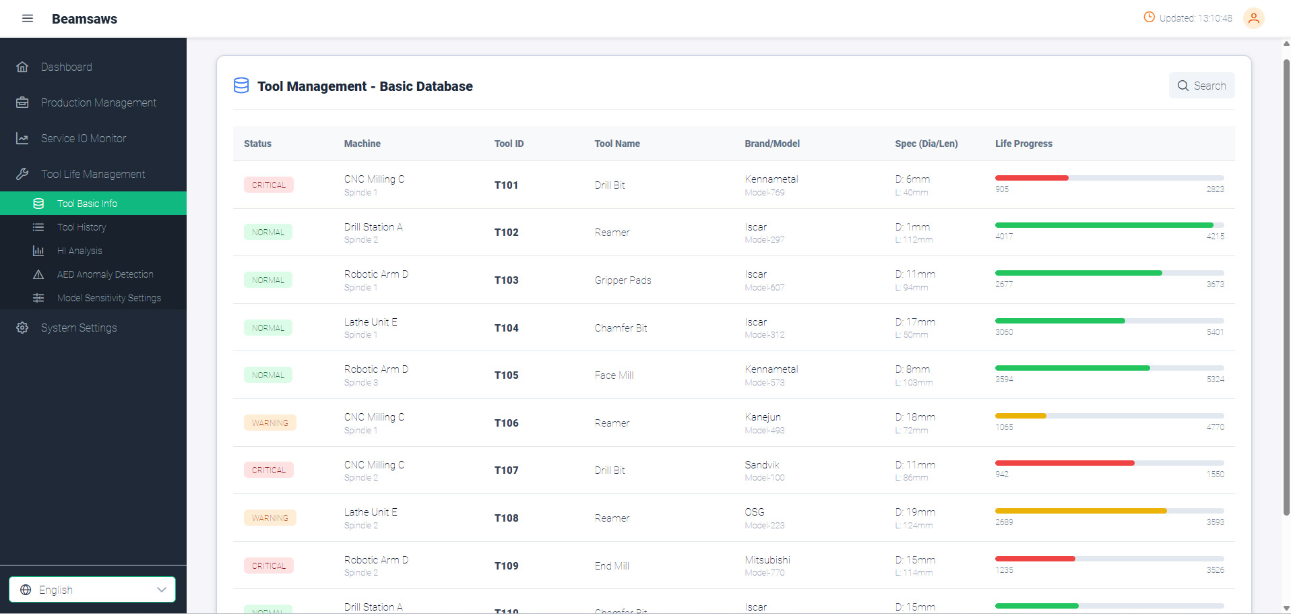Select Tool History submenu item
Viewport: 1291px width, 614px height.
point(93,227)
